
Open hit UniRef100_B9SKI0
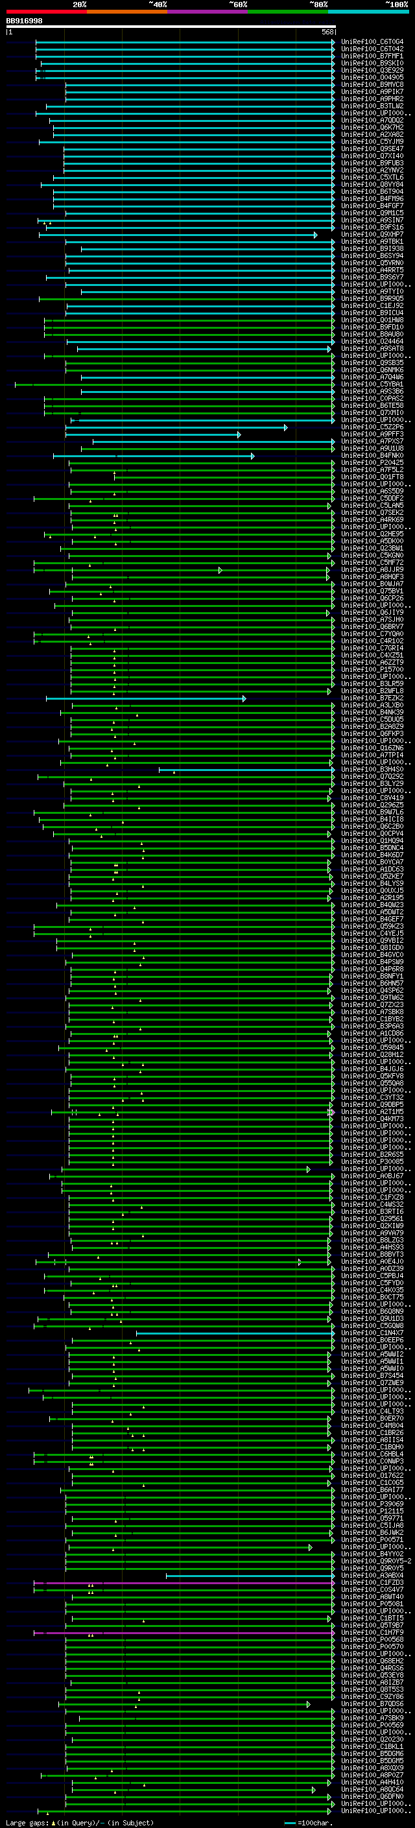[x=372, y=63]
